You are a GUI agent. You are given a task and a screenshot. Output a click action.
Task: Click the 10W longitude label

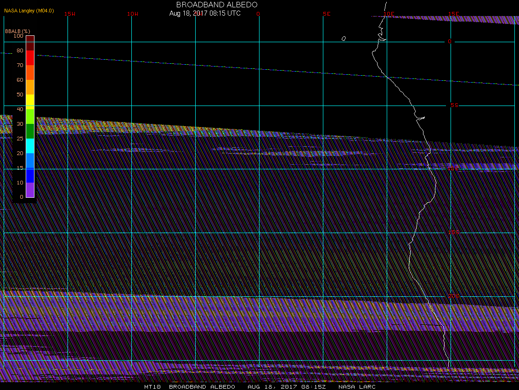point(133,14)
